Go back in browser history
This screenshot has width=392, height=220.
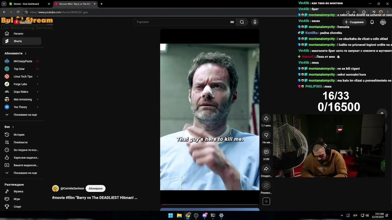click(4, 12)
